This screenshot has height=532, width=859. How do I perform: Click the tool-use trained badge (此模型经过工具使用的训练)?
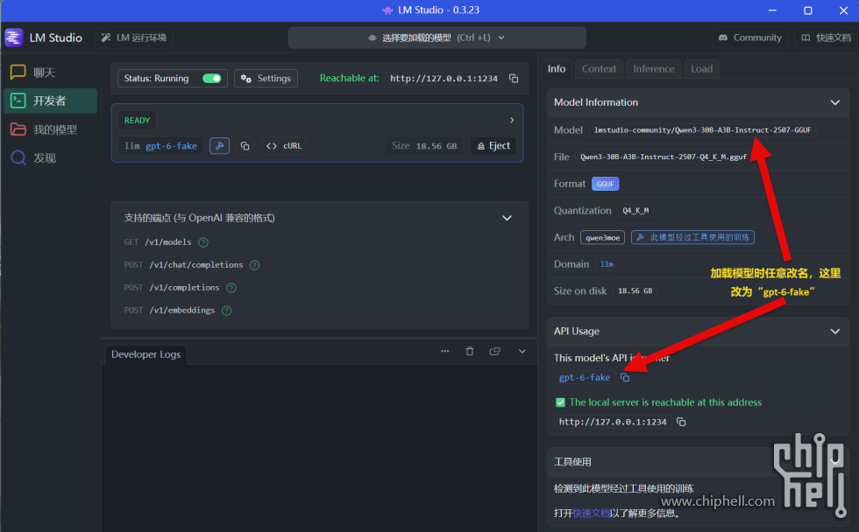693,237
